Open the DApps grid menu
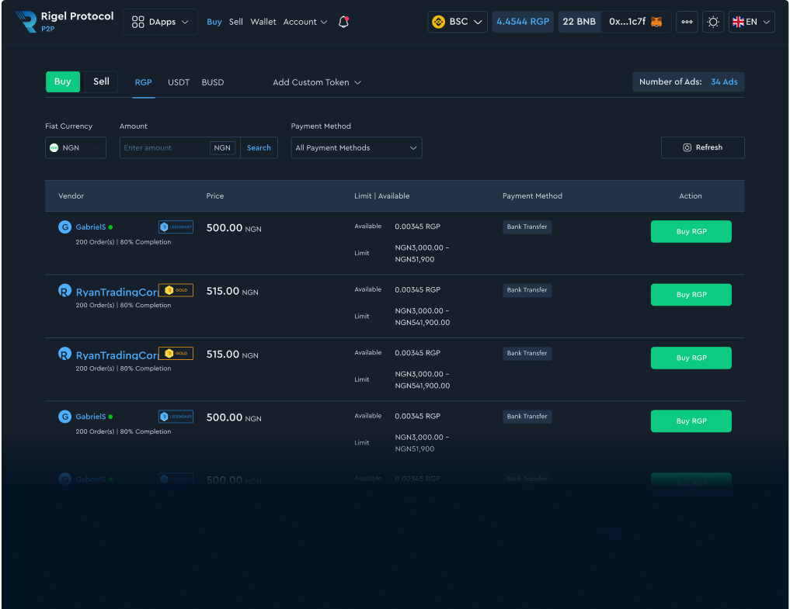Image resolution: width=790 pixels, height=609 pixels. point(160,22)
